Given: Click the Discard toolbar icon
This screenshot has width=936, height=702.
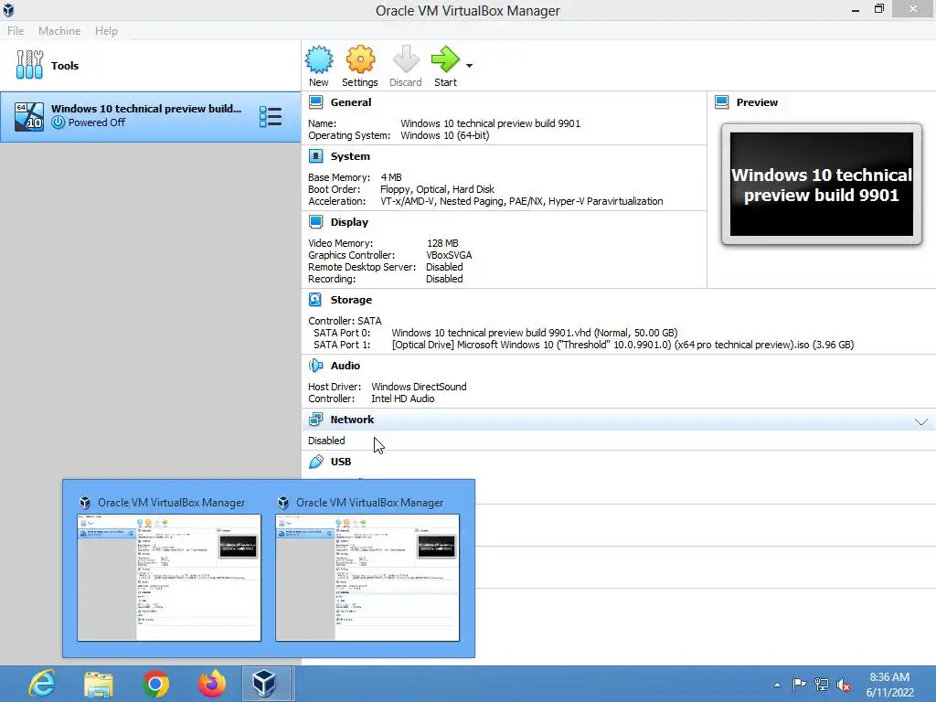Looking at the screenshot, I should (x=406, y=59).
